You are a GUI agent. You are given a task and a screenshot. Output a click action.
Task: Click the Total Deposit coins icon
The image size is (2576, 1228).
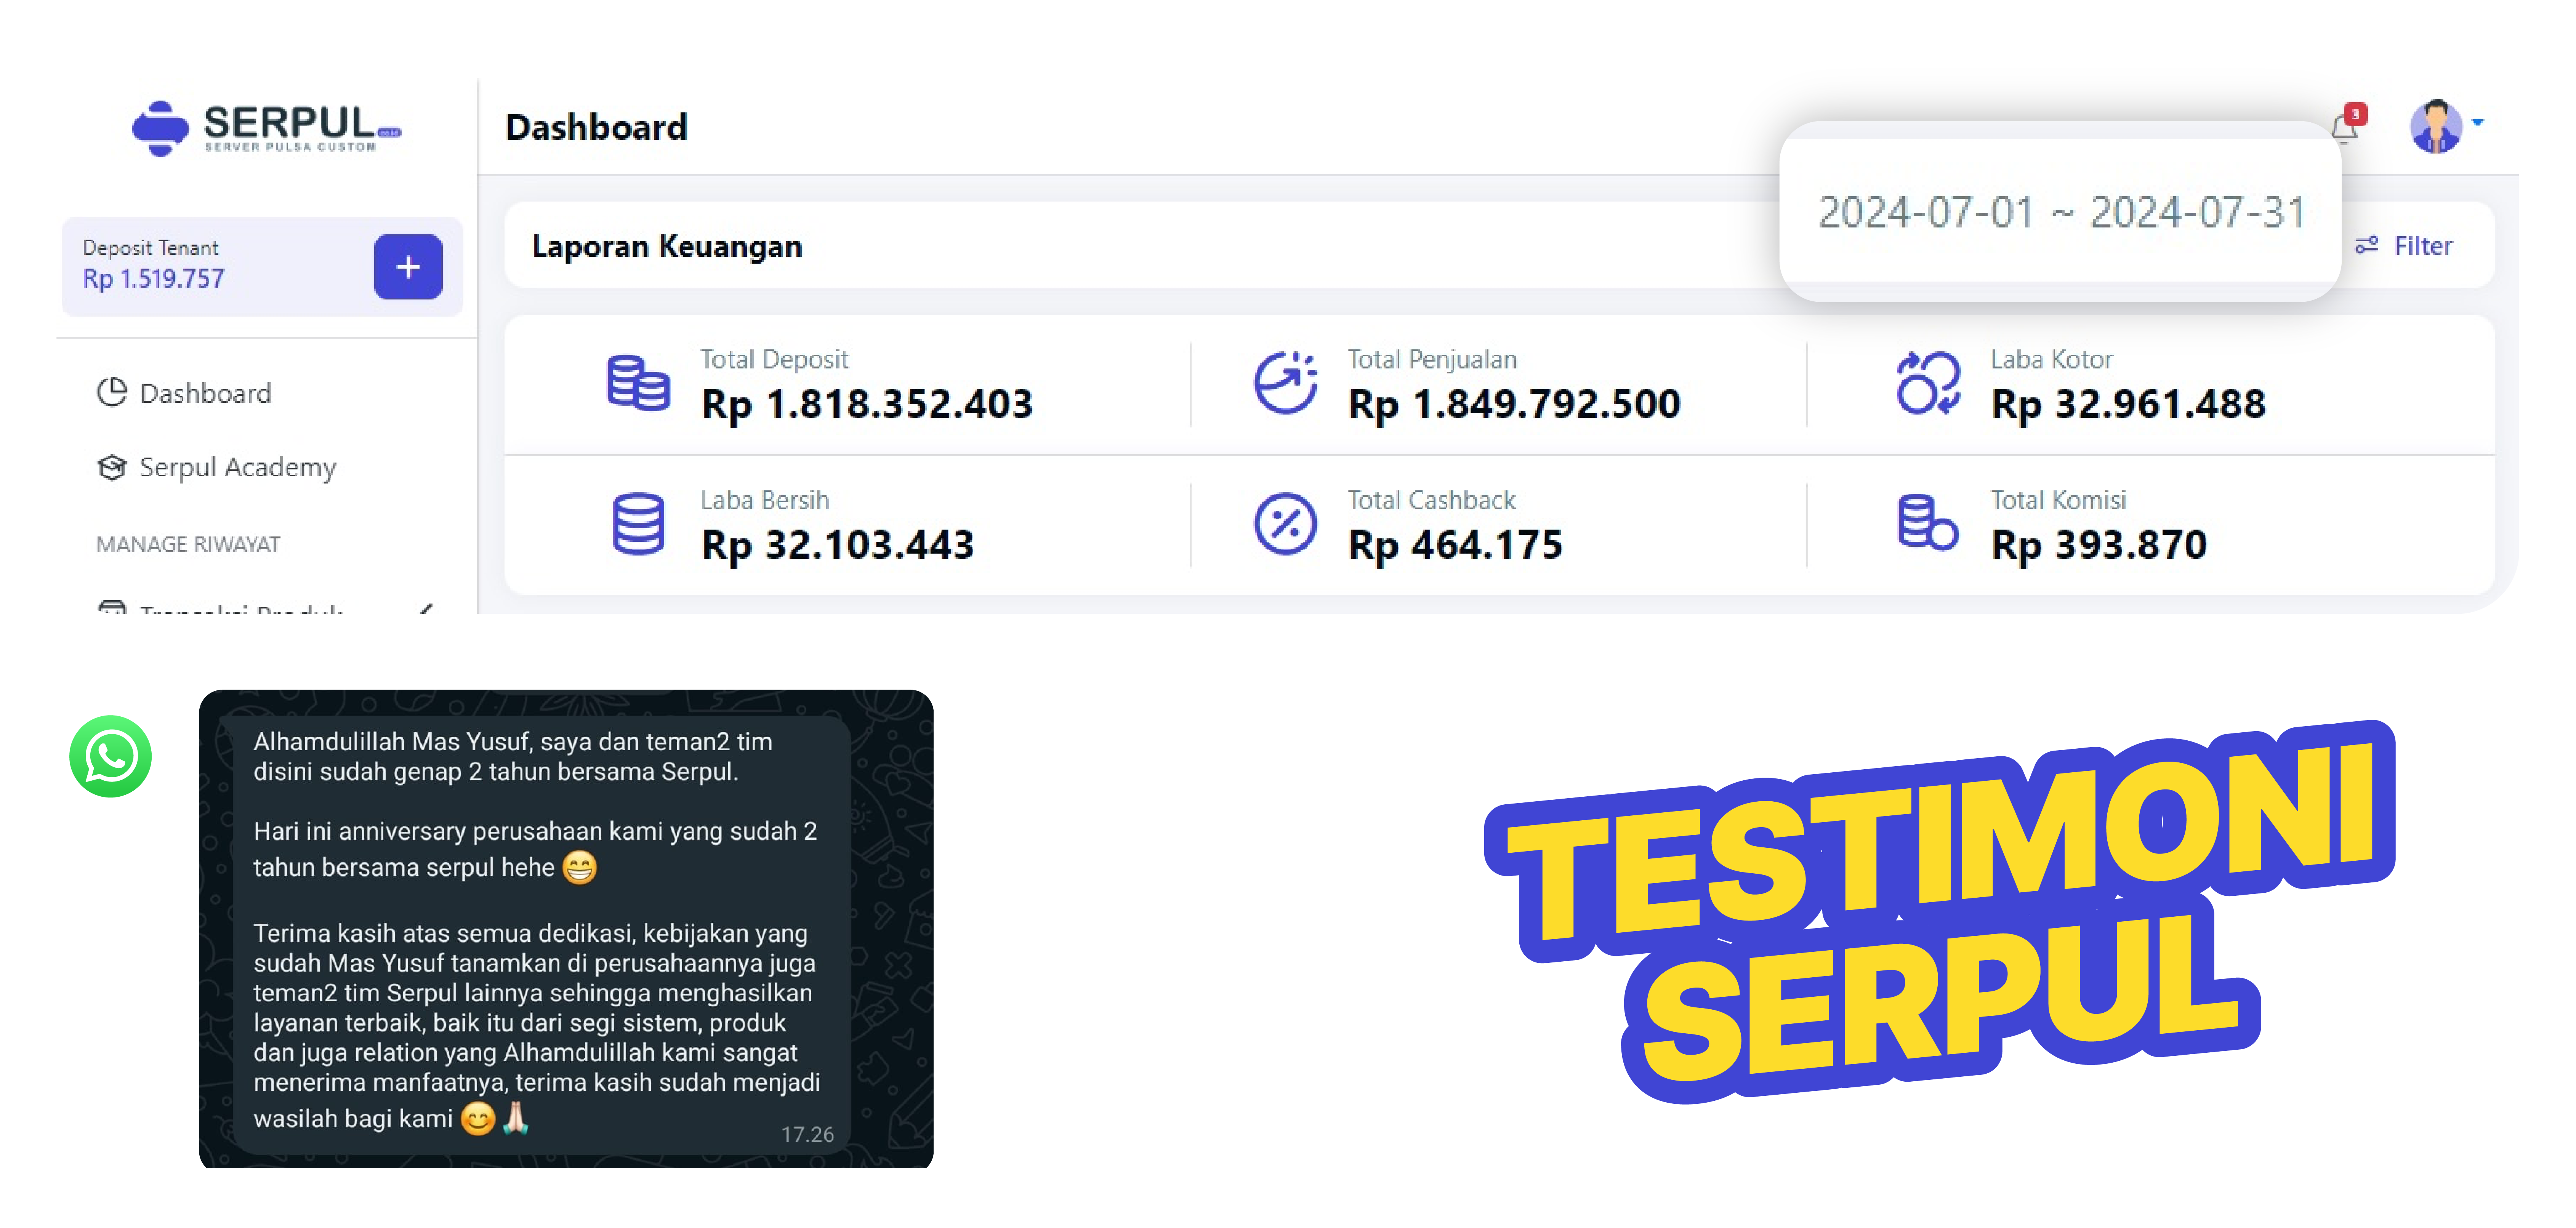[638, 383]
